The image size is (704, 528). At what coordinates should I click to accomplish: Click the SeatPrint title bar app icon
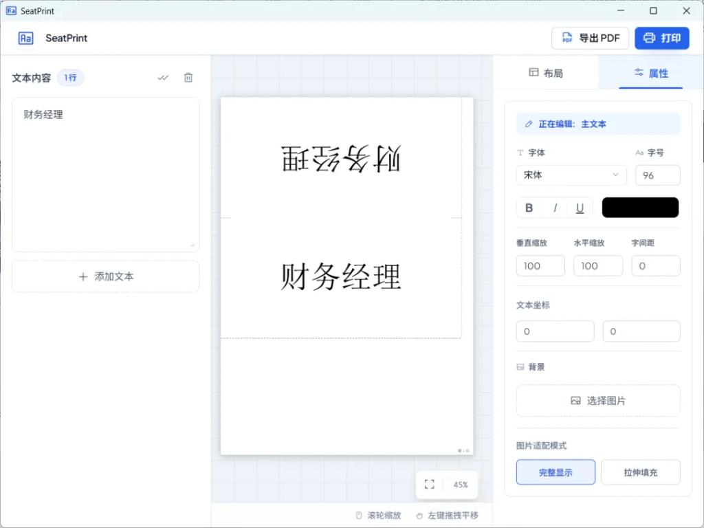click(11, 11)
